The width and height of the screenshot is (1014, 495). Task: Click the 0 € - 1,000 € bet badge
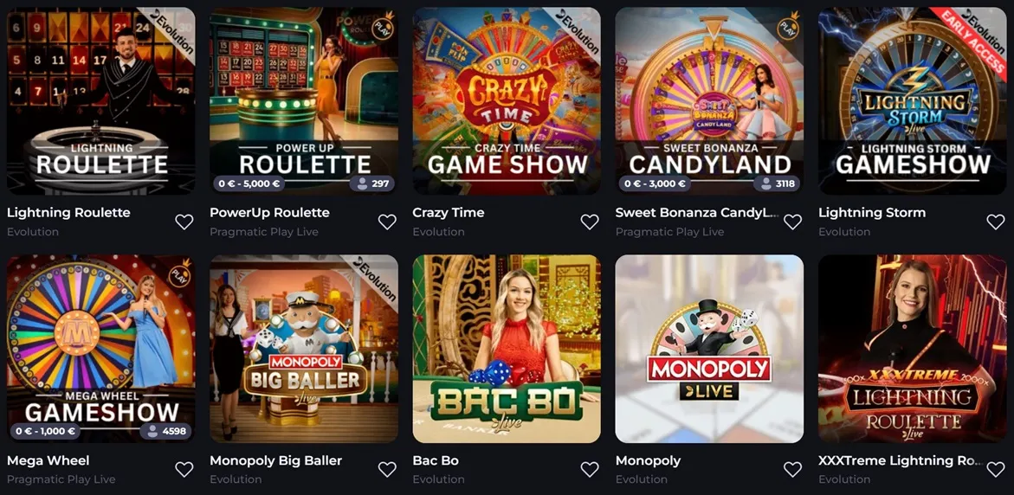coord(45,431)
